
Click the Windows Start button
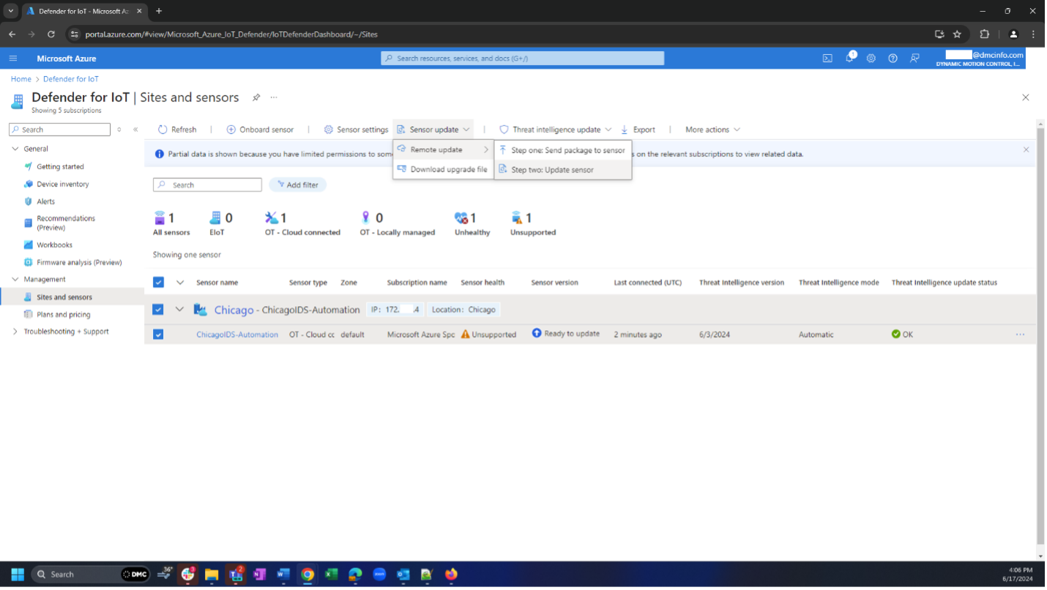click(18, 575)
